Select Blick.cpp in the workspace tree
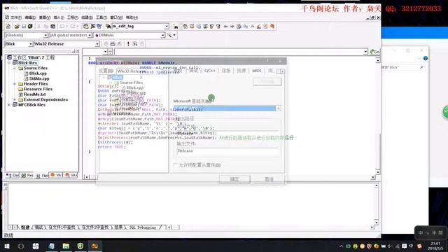This screenshot has width=448, height=252. [38, 73]
